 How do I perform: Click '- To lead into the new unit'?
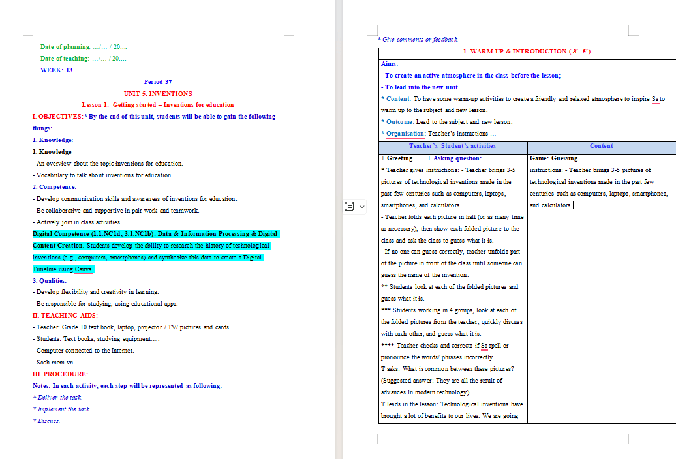pyautogui.click(x=419, y=87)
